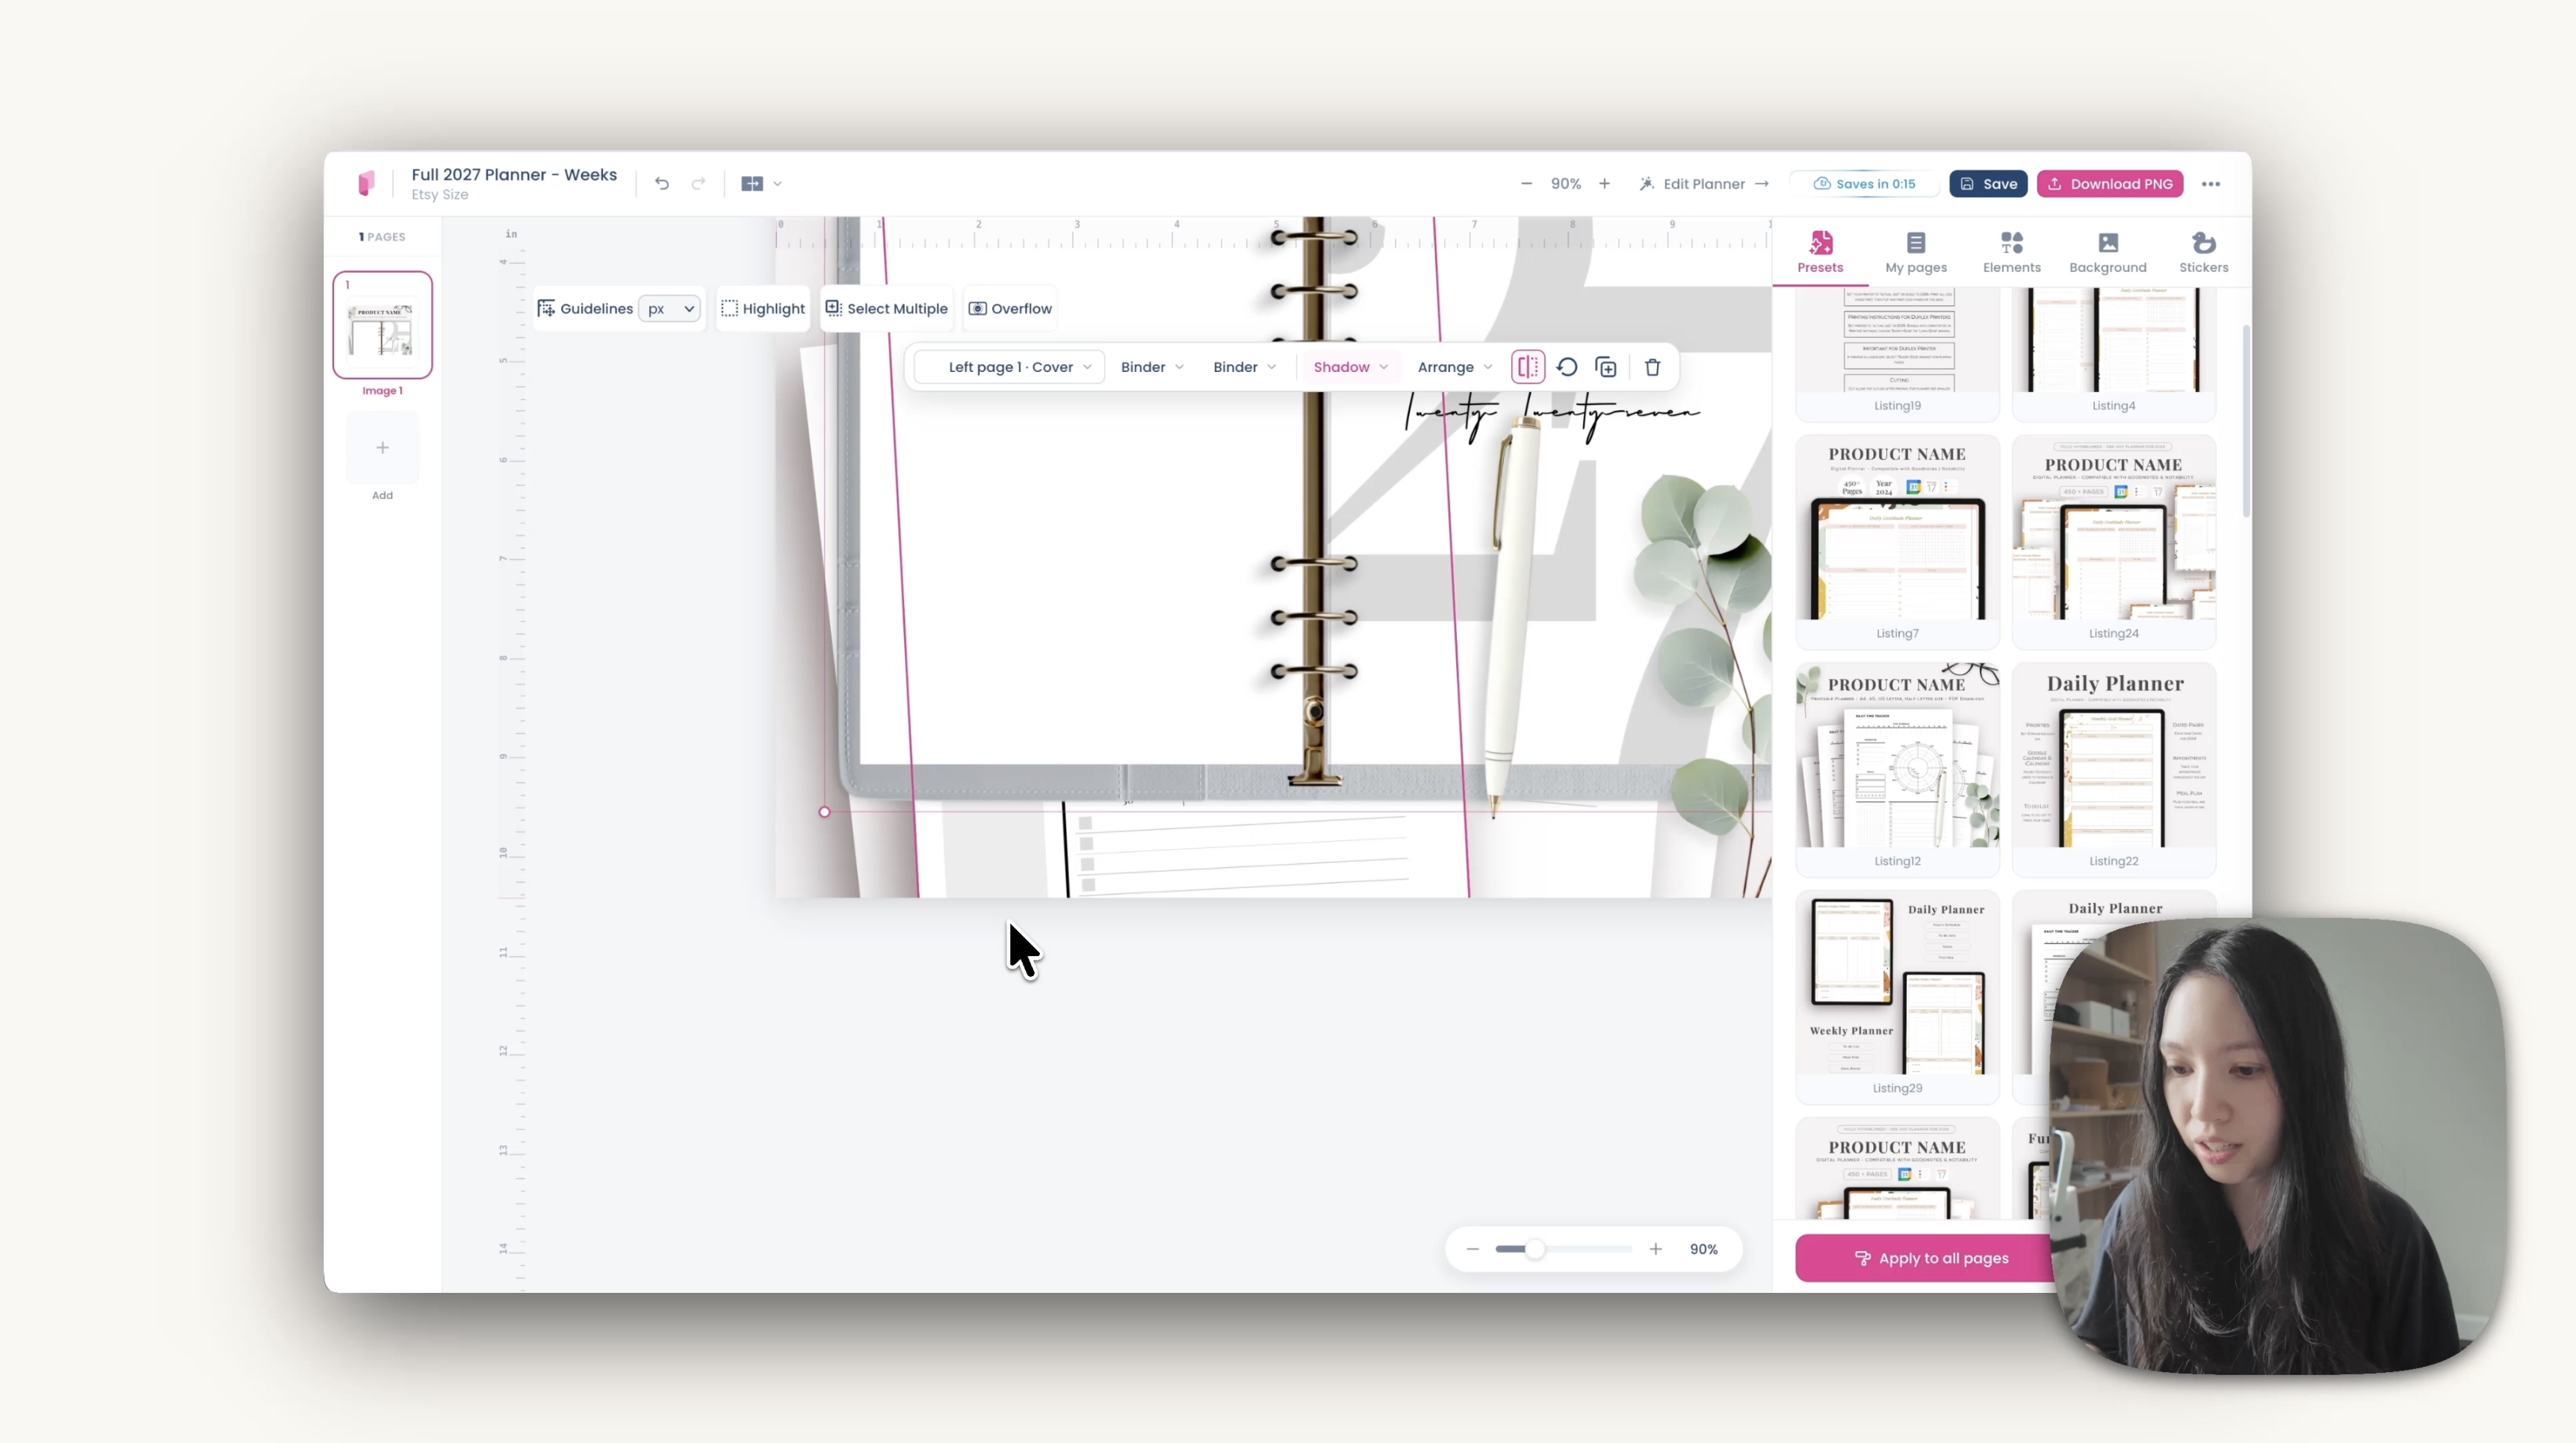Toggle the flip mirror icon
This screenshot has height=1443, width=2576.
[x=1528, y=367]
